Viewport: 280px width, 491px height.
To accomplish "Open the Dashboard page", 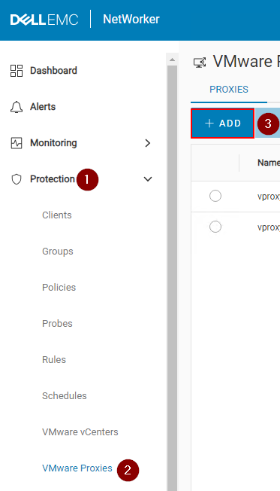I will point(53,71).
